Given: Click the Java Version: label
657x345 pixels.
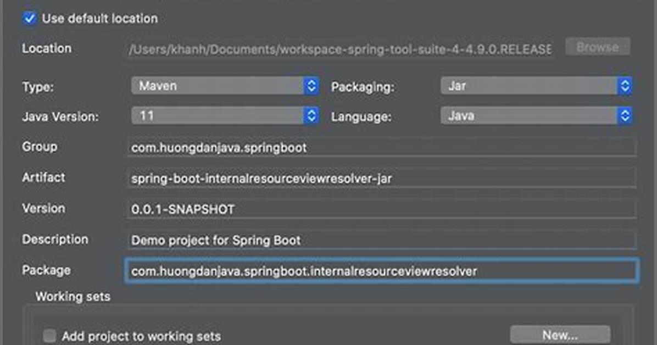Looking at the screenshot, I should tap(60, 116).
